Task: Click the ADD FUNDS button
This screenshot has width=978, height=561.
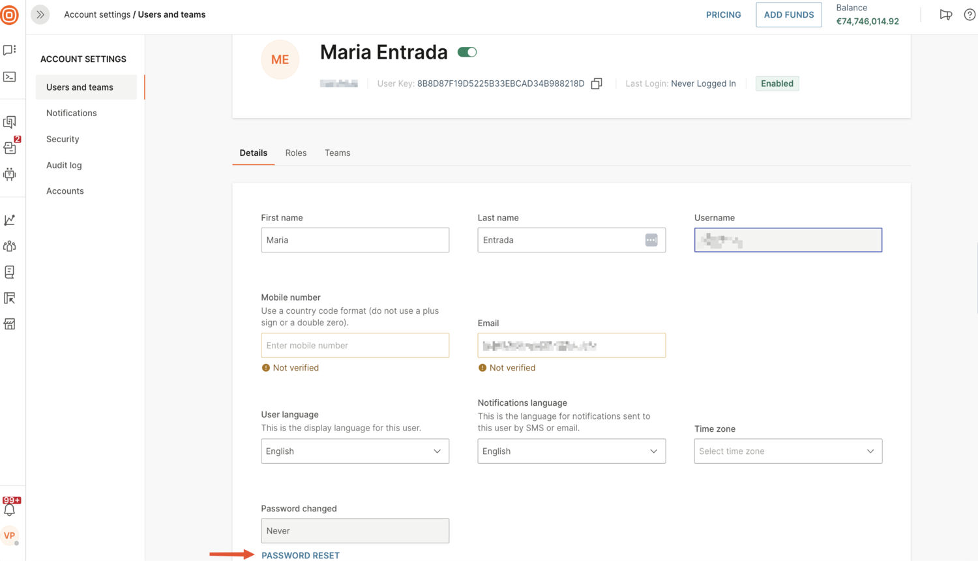Action: [788, 14]
